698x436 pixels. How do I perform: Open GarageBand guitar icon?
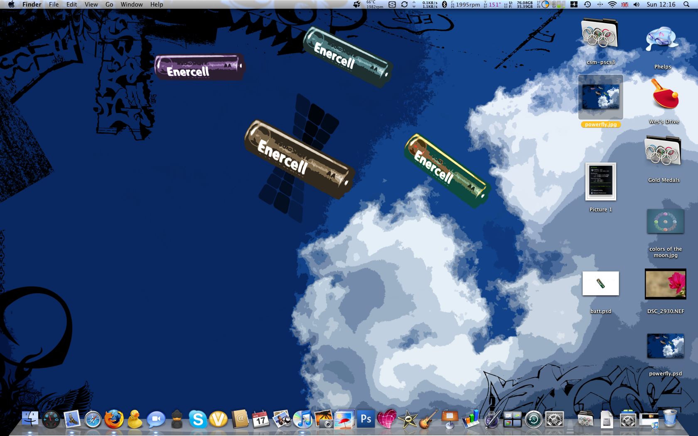[x=428, y=419]
